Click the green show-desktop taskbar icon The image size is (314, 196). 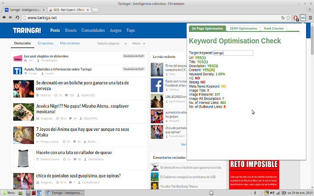tap(20, 193)
